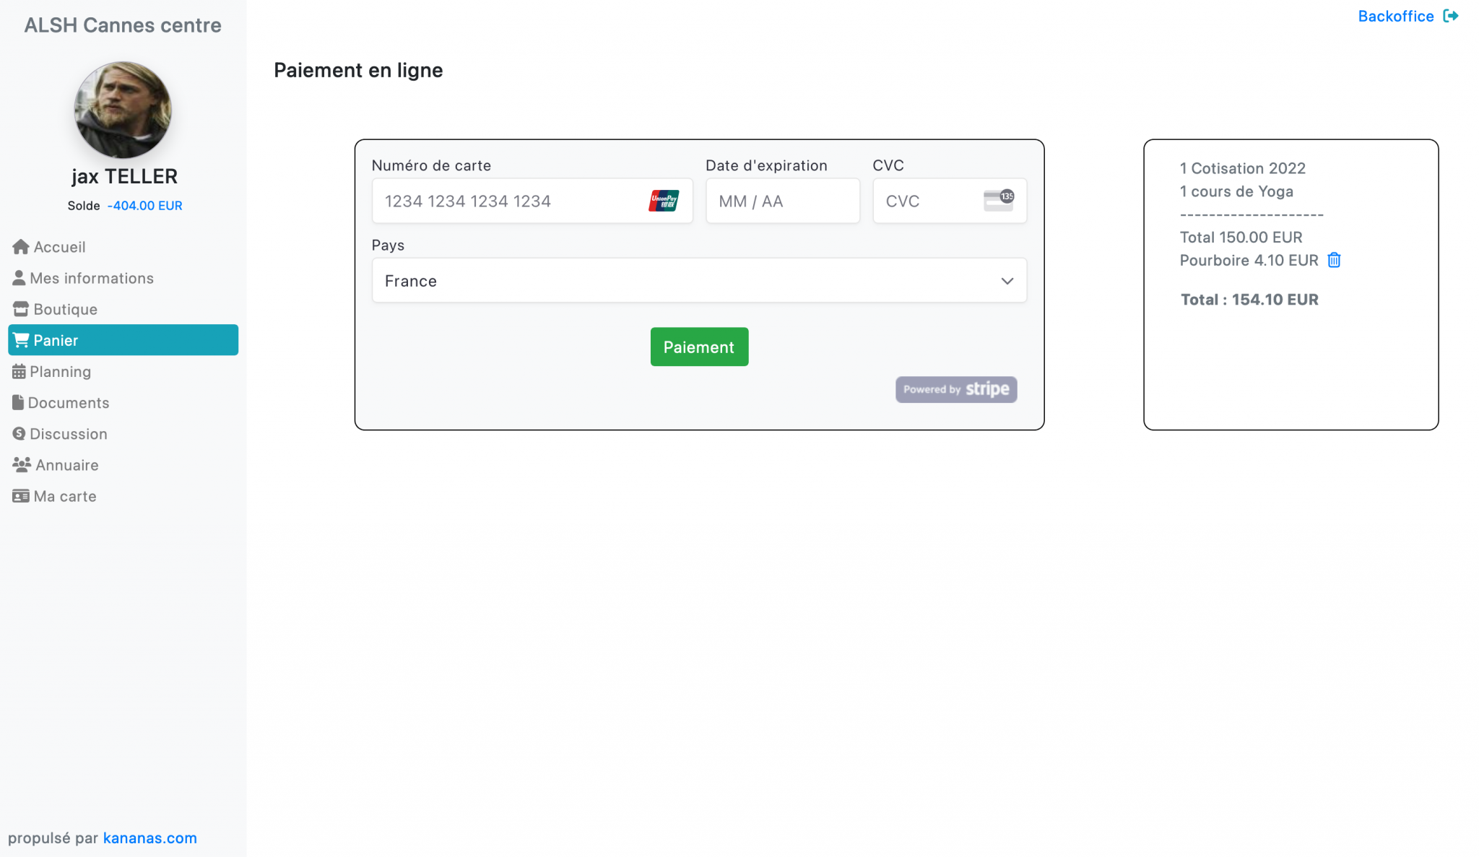Open the Pays country dropdown
1479x857 pixels.
(x=698, y=280)
